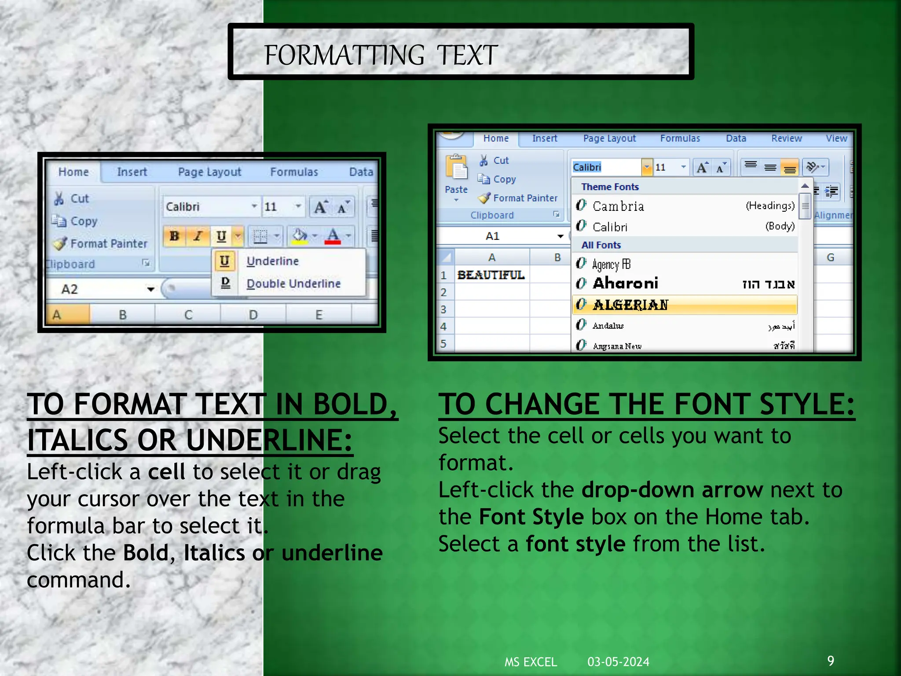
Task: Select column C header in left screenshot
Action: tap(188, 315)
